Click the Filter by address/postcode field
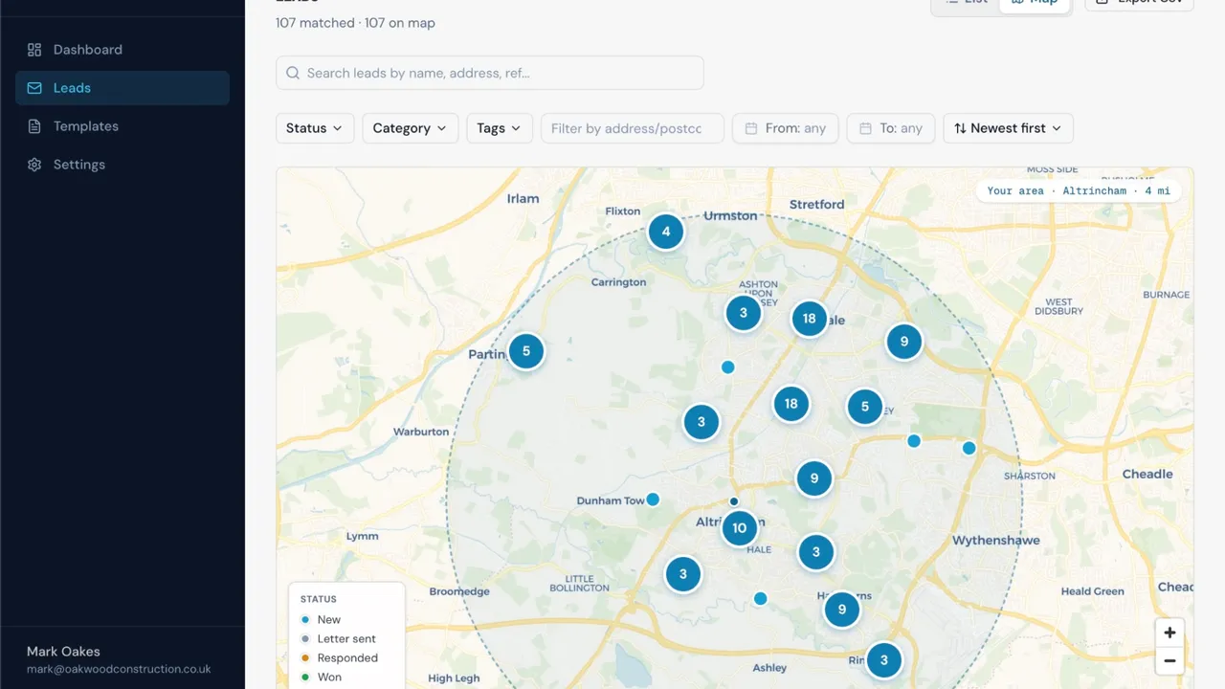 click(x=633, y=128)
